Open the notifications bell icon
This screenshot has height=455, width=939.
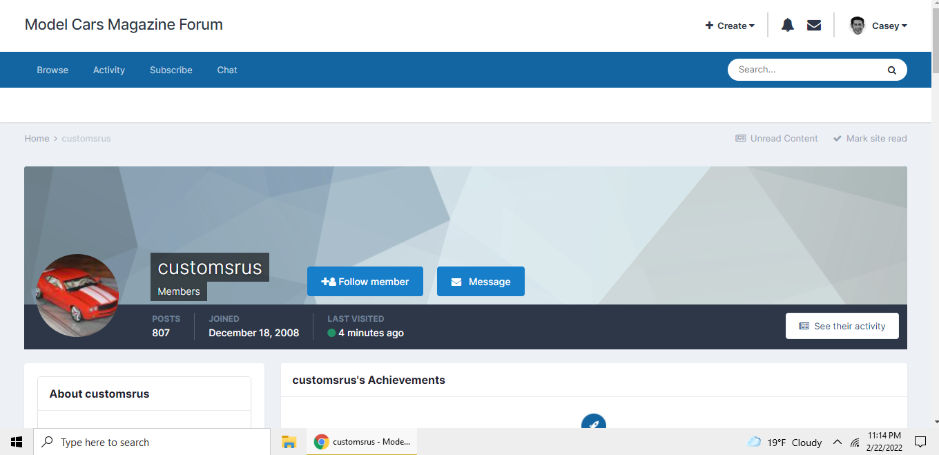[x=787, y=26]
